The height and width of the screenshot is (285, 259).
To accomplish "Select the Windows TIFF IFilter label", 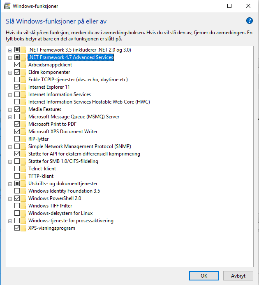I will pyautogui.click(x=50, y=206).
